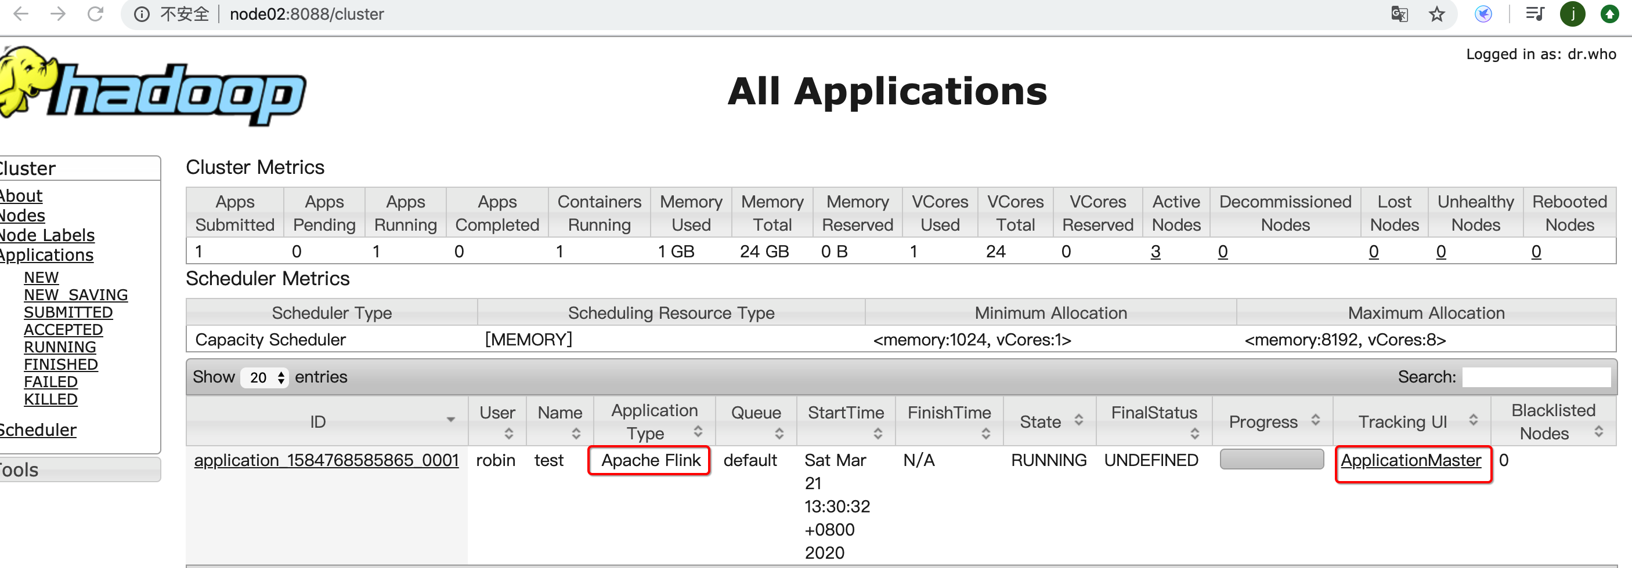The width and height of the screenshot is (1632, 568).
Task: Click the blue bird extension icon
Action: click(1484, 14)
